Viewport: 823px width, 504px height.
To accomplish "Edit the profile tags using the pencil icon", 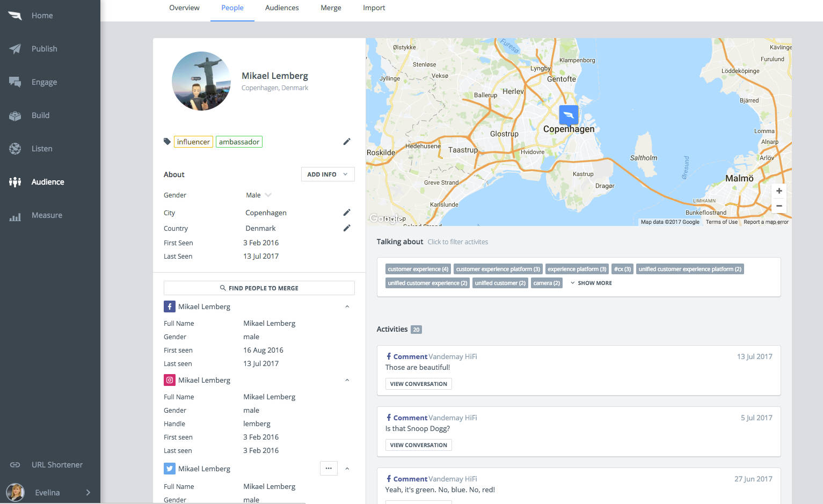I will [x=347, y=141].
